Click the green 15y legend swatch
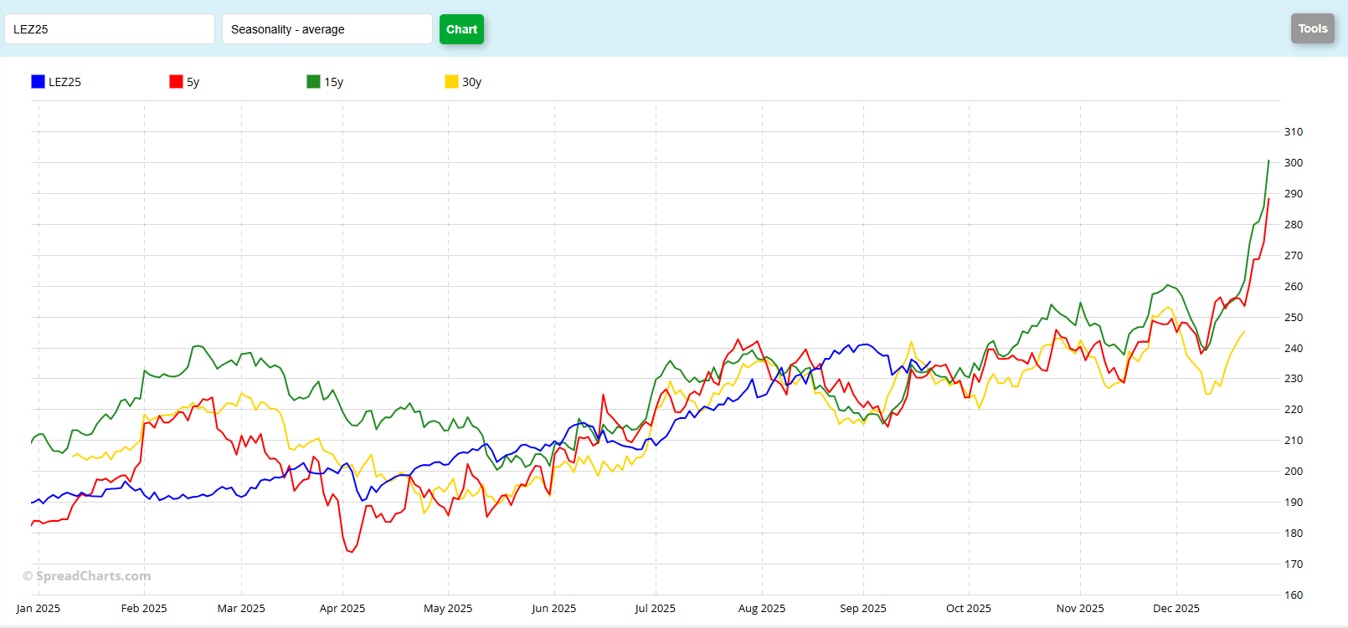This screenshot has height=628, width=1348. [x=313, y=82]
